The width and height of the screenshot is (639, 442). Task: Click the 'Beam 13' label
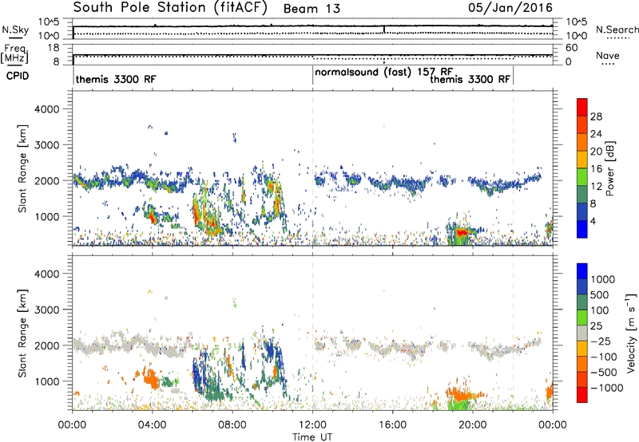tap(312, 9)
